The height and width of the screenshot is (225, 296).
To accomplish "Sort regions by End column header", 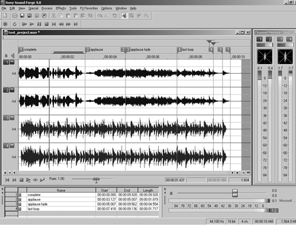I will tap(127, 190).
